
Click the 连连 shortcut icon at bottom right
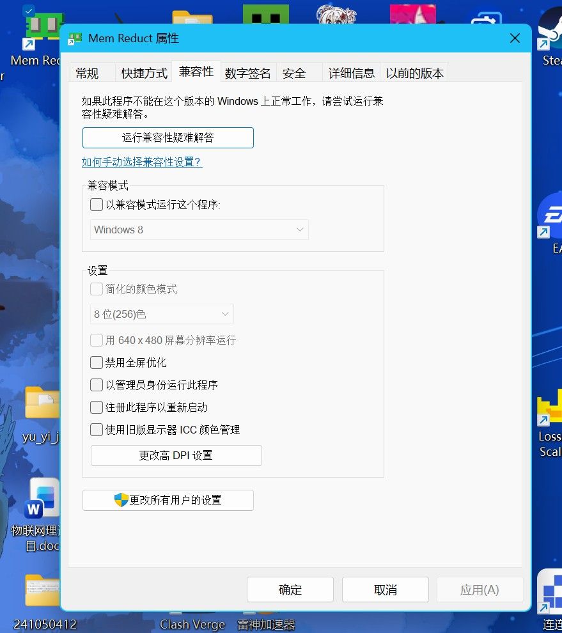point(550,591)
